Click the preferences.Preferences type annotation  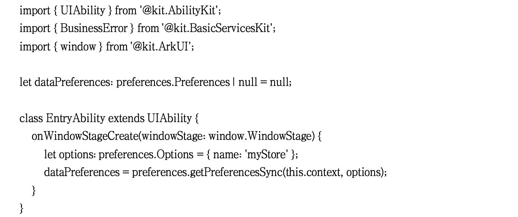[x=173, y=82]
